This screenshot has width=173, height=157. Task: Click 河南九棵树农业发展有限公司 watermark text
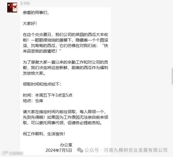click(x=136, y=150)
